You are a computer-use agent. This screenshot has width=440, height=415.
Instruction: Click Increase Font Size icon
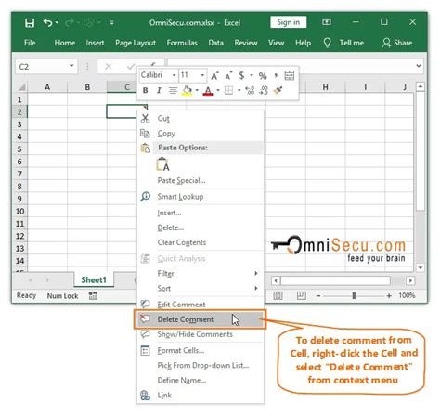click(x=214, y=76)
